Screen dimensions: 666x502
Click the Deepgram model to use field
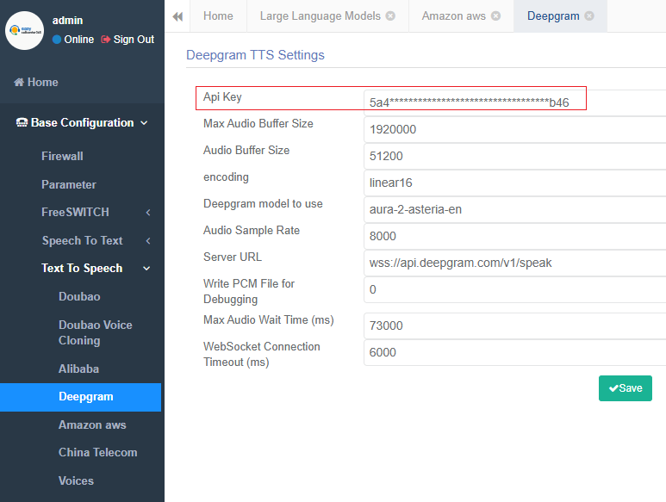(x=514, y=209)
